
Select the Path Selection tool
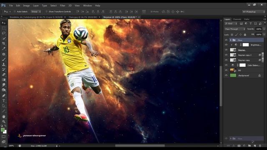pos(4,106)
